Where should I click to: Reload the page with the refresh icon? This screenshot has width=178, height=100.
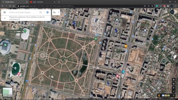(x=10, y=6)
